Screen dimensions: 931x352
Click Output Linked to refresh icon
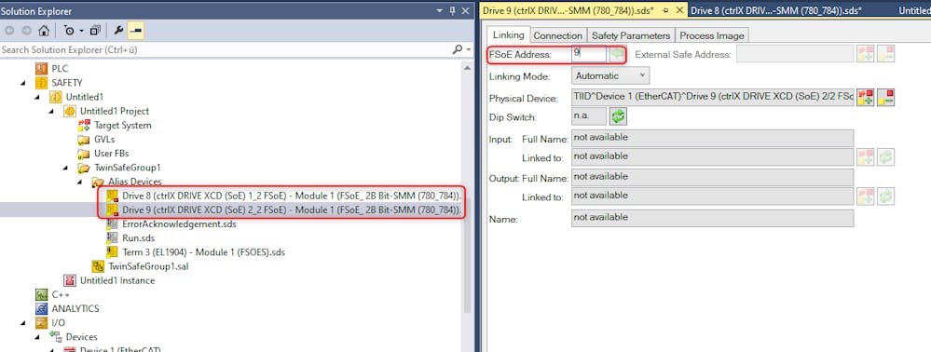coord(886,196)
